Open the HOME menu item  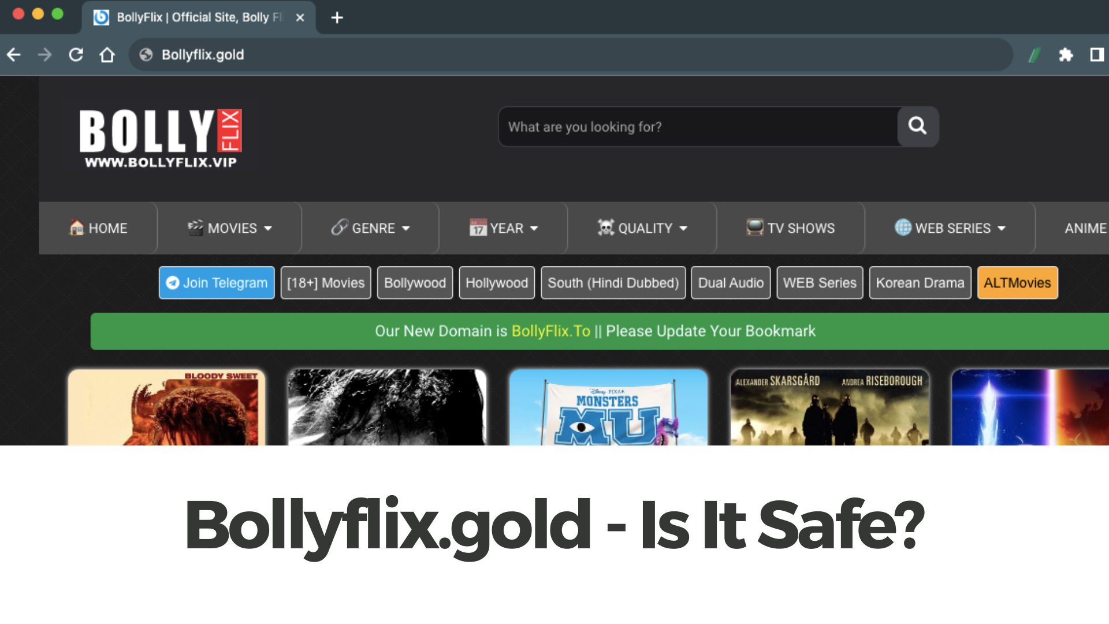pyautogui.click(x=98, y=228)
